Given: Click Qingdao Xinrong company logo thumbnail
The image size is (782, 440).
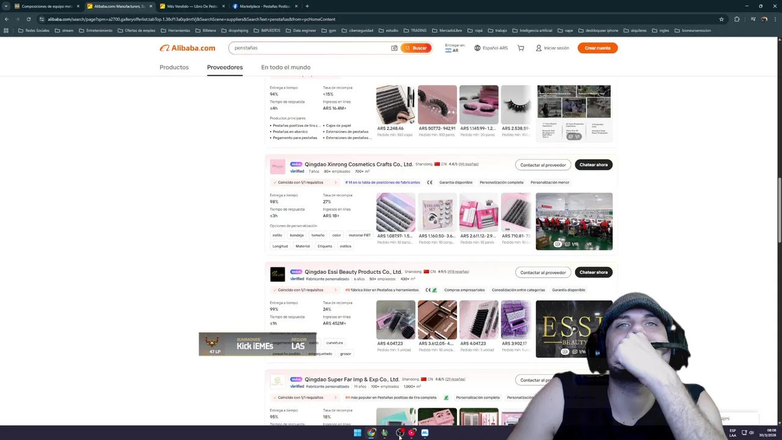Looking at the screenshot, I should (277, 167).
